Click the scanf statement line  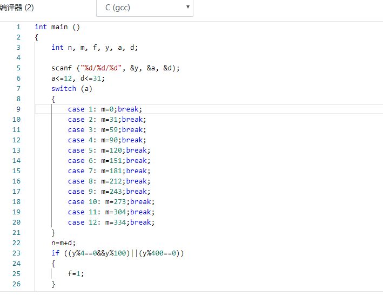[115, 68]
